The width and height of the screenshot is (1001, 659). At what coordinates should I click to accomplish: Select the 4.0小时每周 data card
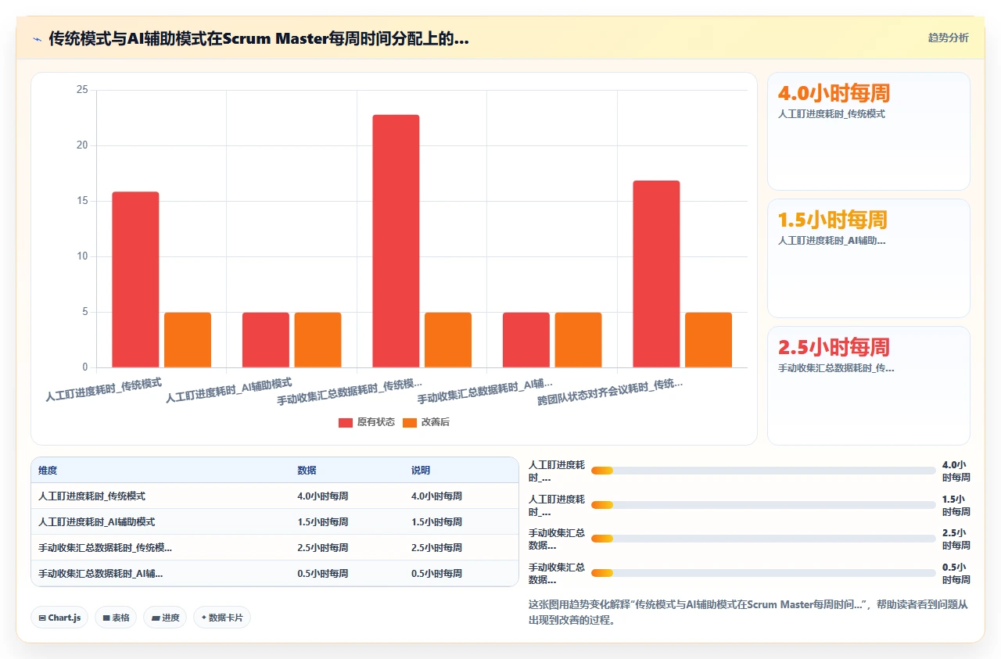click(x=868, y=131)
